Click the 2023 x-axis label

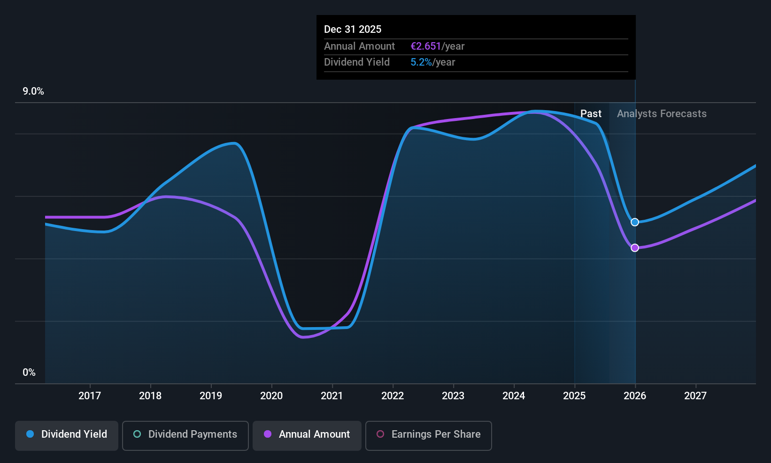click(x=453, y=396)
